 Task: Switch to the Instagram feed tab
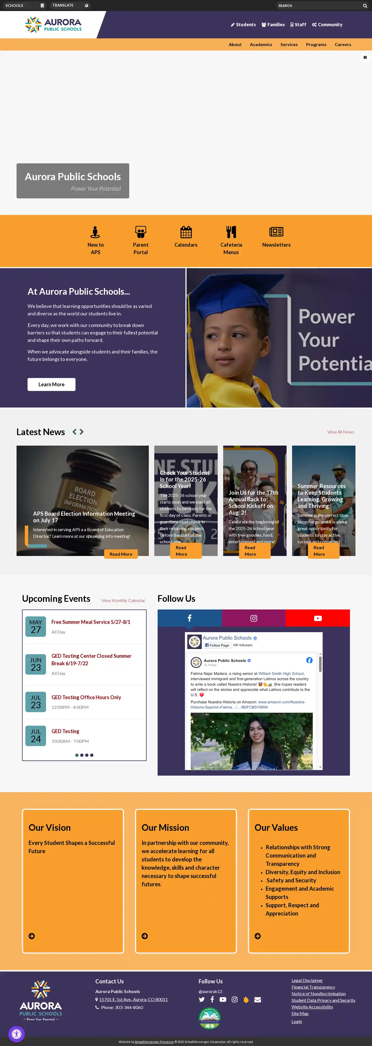(x=254, y=618)
